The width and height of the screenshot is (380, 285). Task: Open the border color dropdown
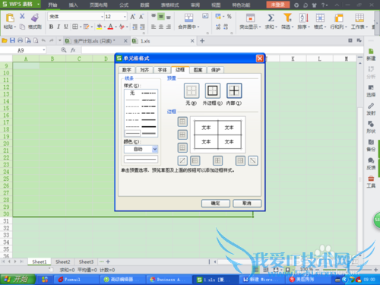point(155,149)
